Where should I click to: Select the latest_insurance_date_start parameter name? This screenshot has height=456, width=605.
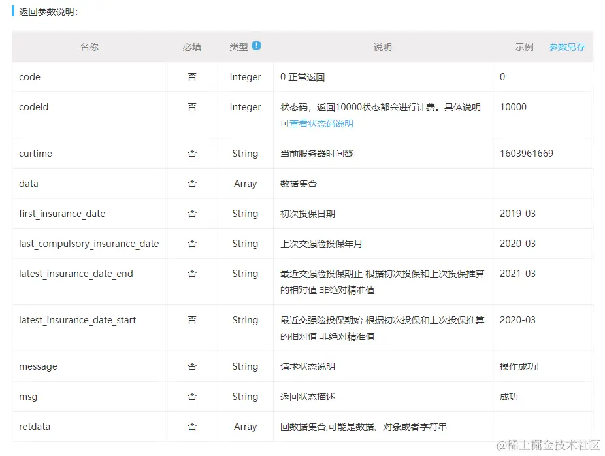(x=78, y=320)
